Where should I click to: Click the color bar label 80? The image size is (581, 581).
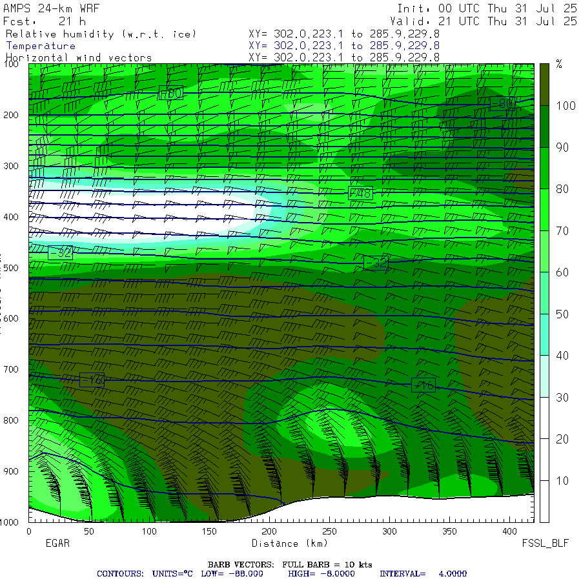[x=562, y=189]
